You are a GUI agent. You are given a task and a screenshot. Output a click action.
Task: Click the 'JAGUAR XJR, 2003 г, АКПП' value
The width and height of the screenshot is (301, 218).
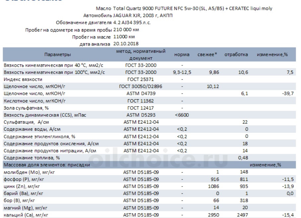(143, 16)
